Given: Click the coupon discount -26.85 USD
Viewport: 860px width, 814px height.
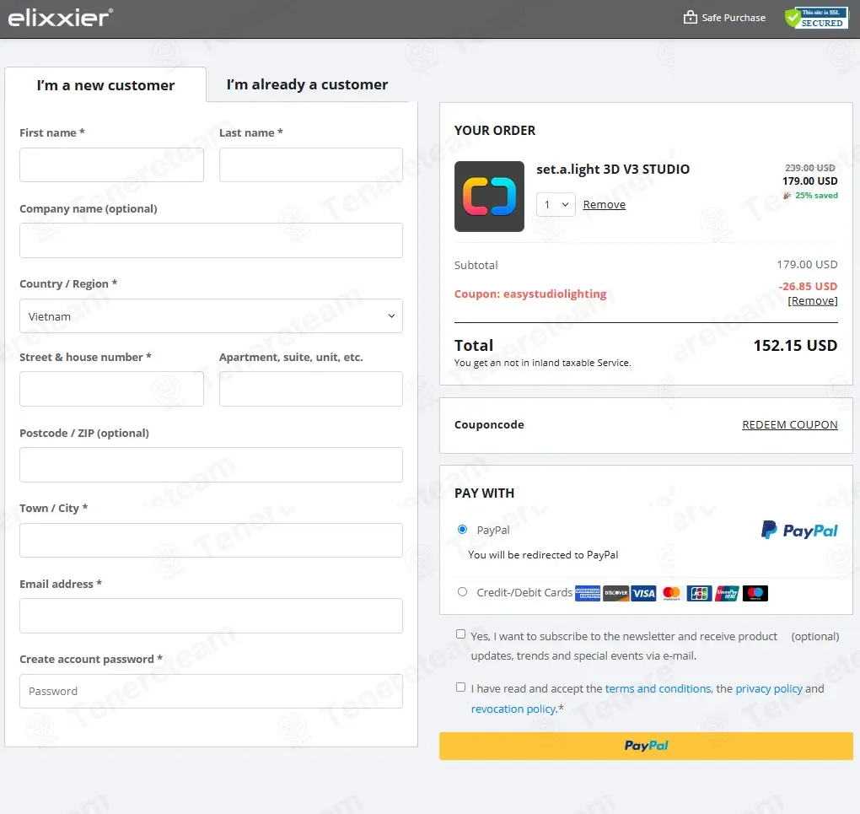Looking at the screenshot, I should (808, 286).
